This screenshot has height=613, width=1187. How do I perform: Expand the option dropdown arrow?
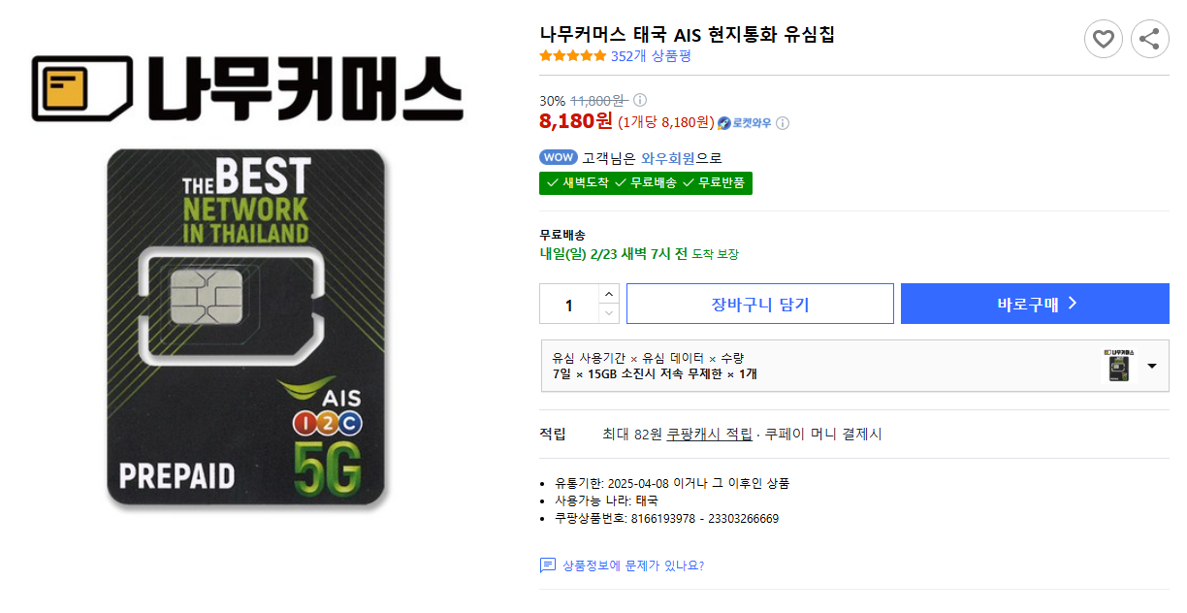pyautogui.click(x=1152, y=366)
